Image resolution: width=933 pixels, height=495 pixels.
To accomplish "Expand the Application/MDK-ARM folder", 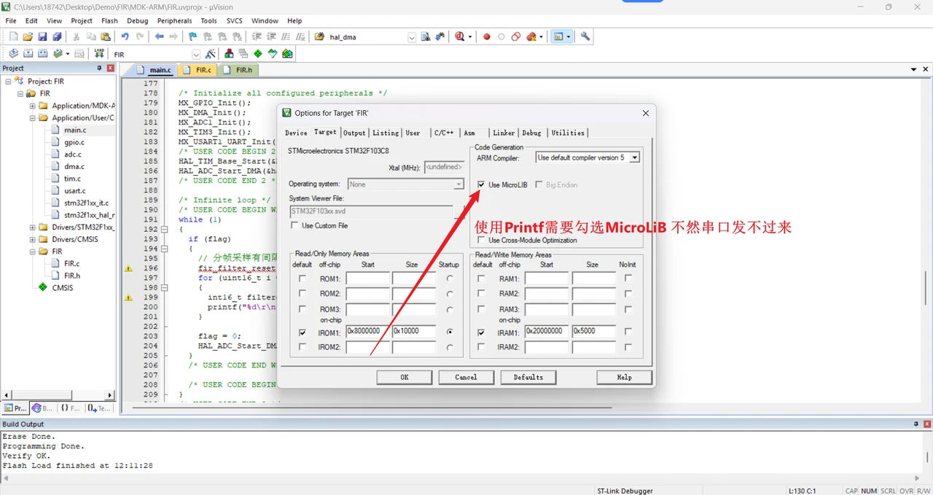I will point(32,106).
